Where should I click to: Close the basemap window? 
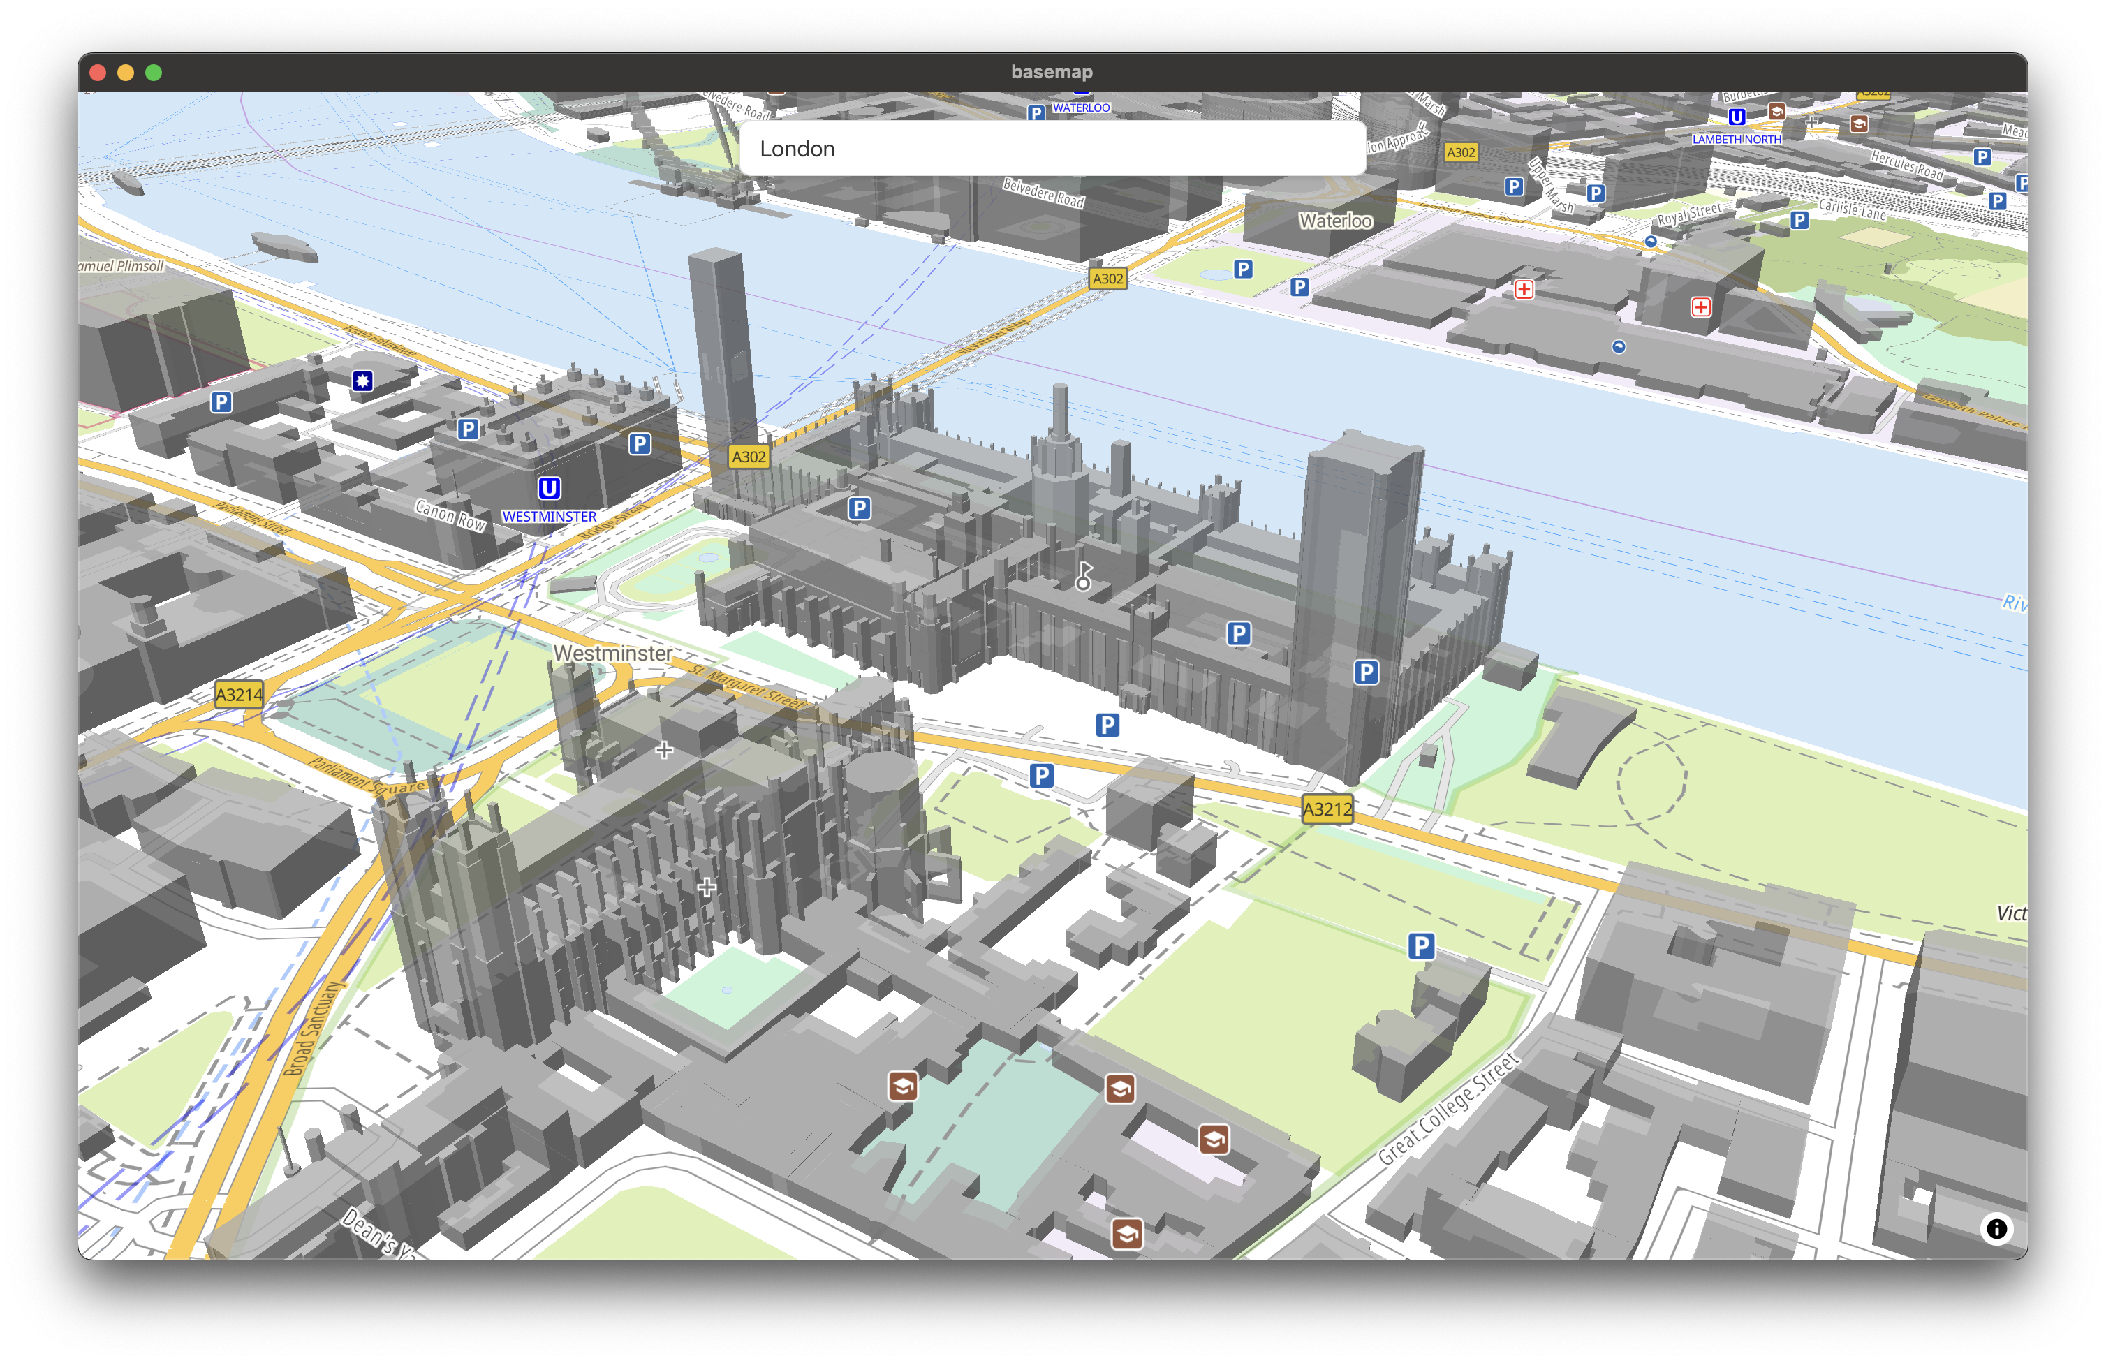(x=98, y=73)
